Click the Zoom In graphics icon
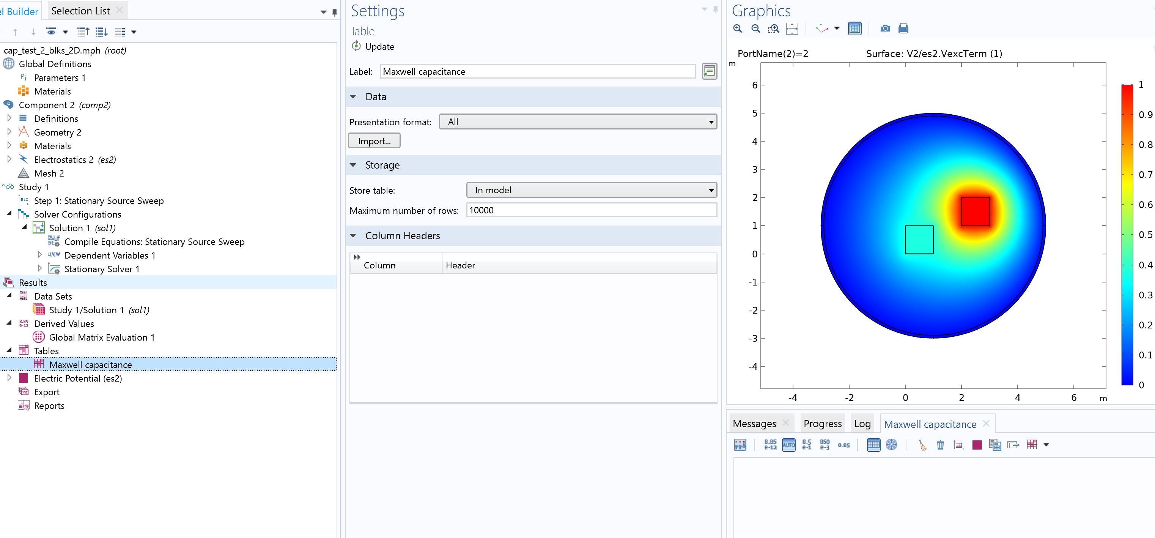1155x538 pixels. pos(737,29)
